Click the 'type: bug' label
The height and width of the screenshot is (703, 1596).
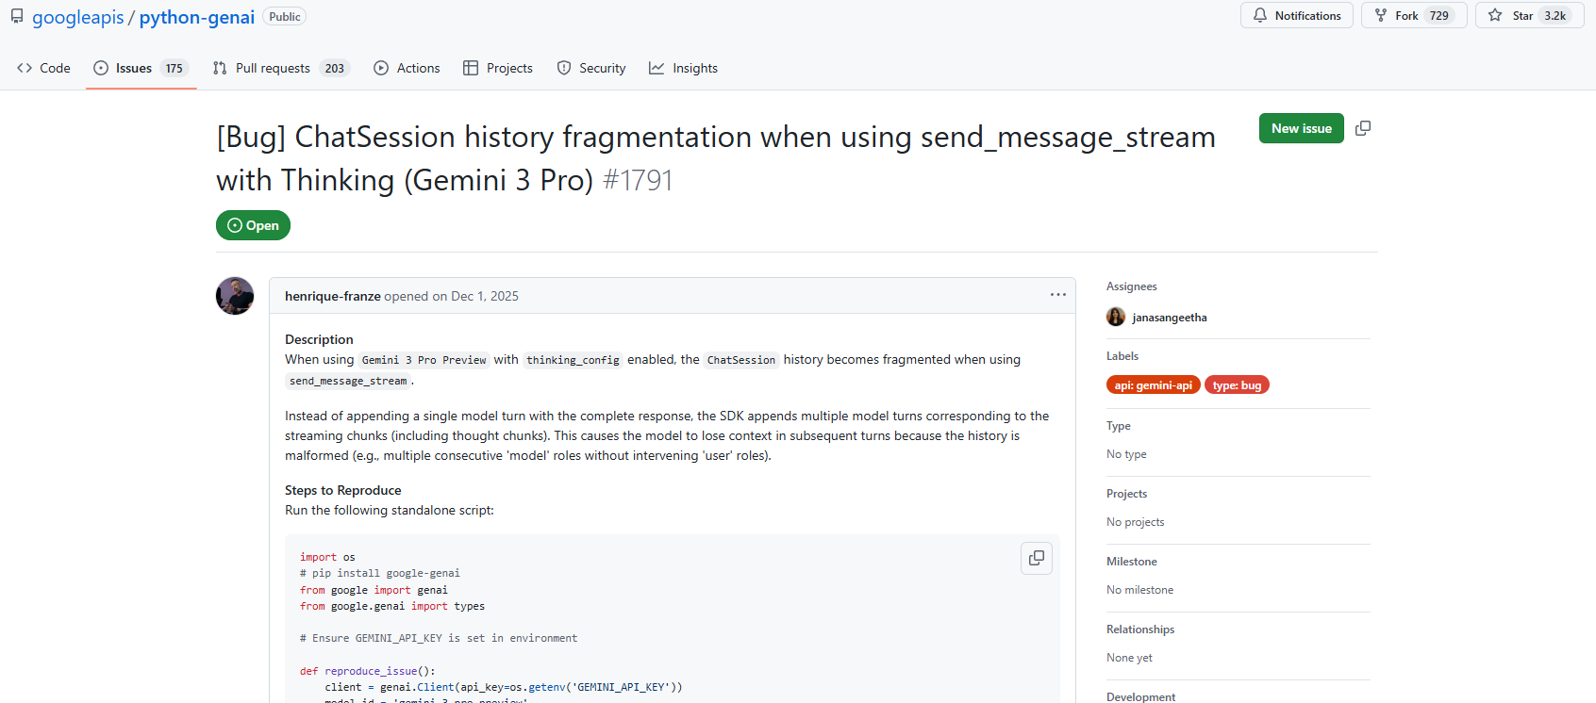[x=1237, y=384]
